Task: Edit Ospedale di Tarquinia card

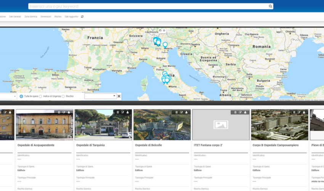Action: [x=123, y=112]
